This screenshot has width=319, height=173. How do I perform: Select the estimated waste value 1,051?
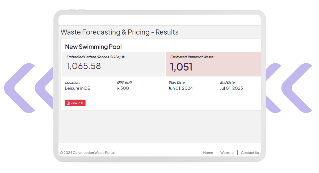(181, 67)
